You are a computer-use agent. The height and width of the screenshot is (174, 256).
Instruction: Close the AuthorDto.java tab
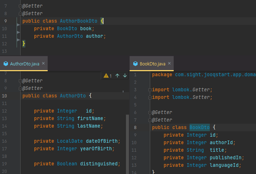click(43, 64)
